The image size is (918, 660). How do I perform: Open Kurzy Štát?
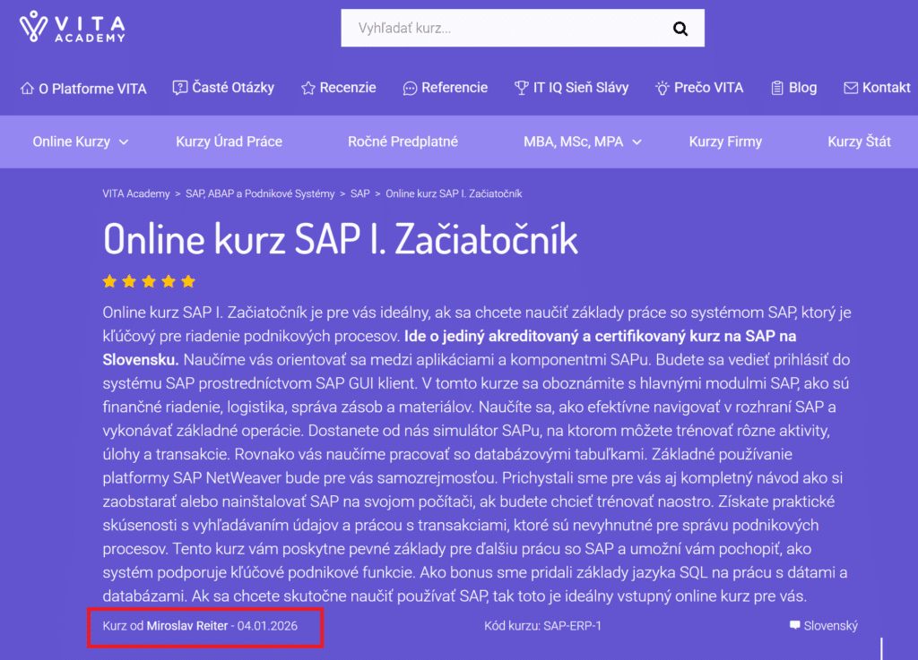[x=859, y=141]
